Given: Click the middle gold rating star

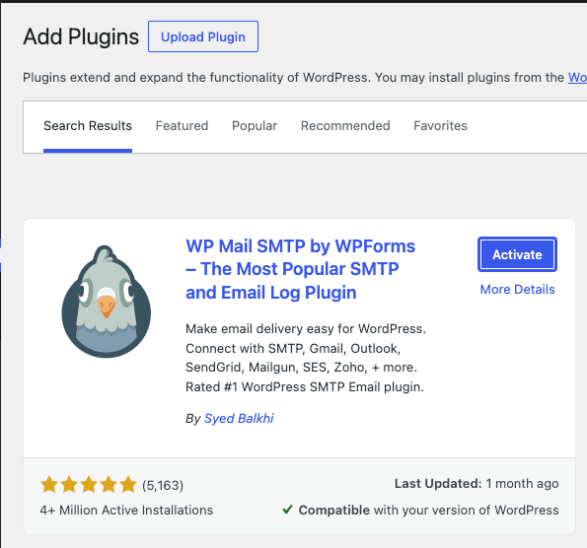Looking at the screenshot, I should [89, 484].
